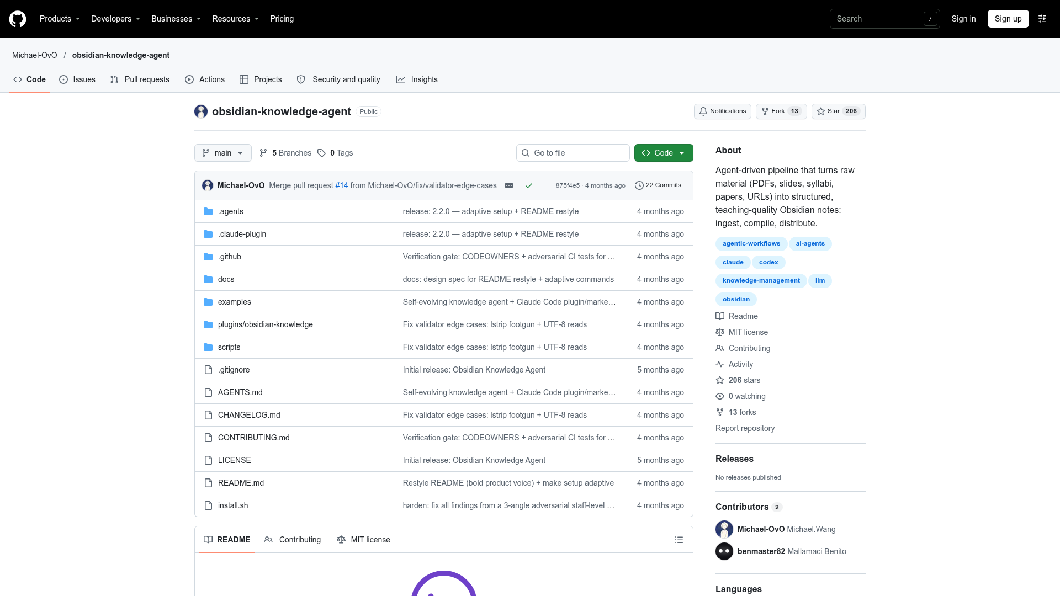Expand the green Code dropdown button
The image size is (1060, 596).
[664, 153]
